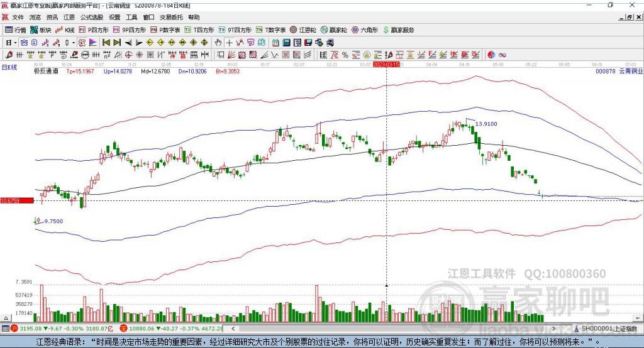Open the P数字表 tool
Screen dimensions: 644x348
coord(165,30)
